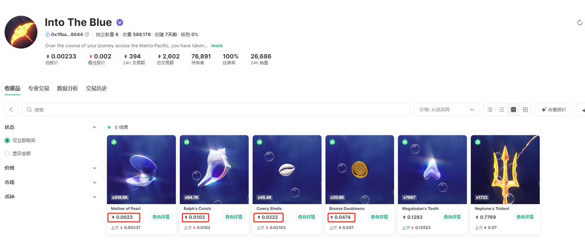Image resolution: width=585 pixels, height=250 pixels.
Task: Copy the contract address 0x1fba...9044
Action: [87, 35]
